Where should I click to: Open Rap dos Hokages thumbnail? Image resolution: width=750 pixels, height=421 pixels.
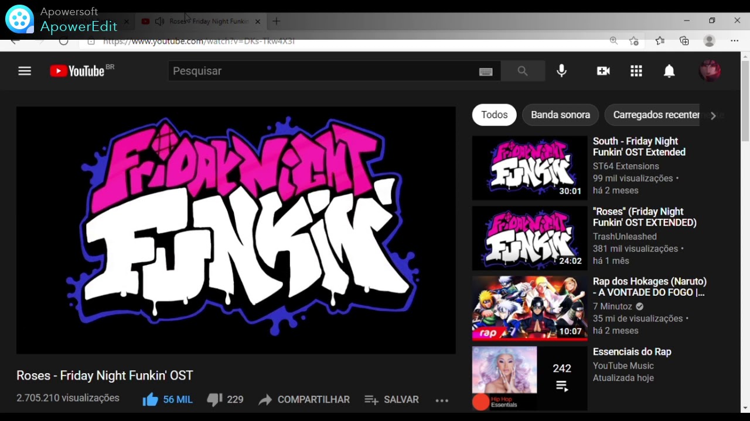530,308
